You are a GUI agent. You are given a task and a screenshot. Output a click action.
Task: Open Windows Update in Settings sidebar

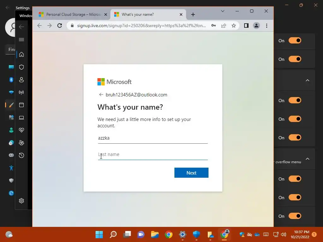point(11,193)
